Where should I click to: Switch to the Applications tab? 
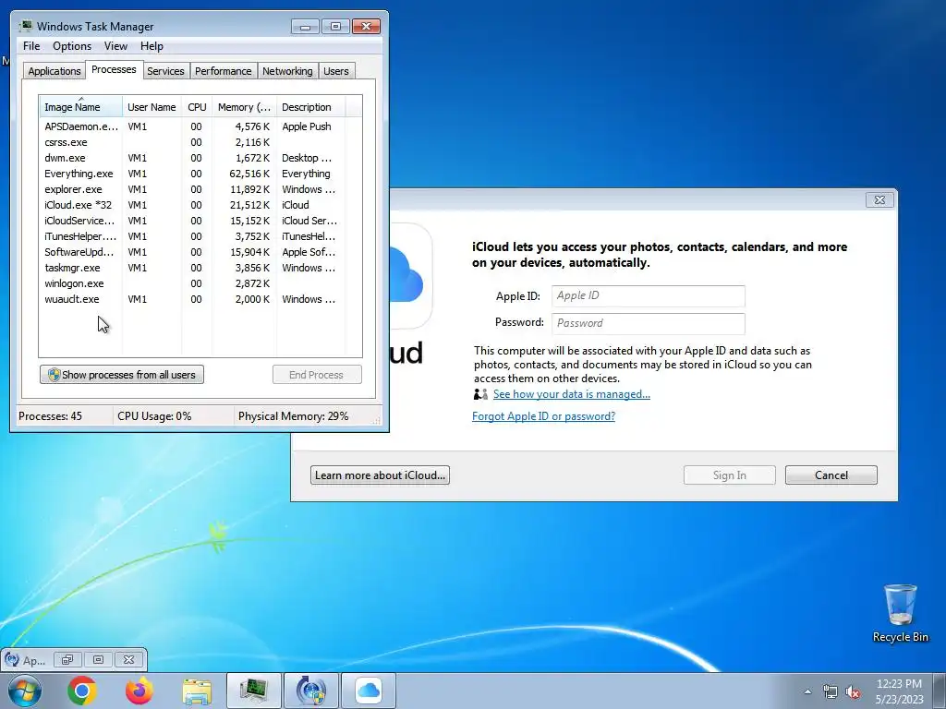pos(55,71)
